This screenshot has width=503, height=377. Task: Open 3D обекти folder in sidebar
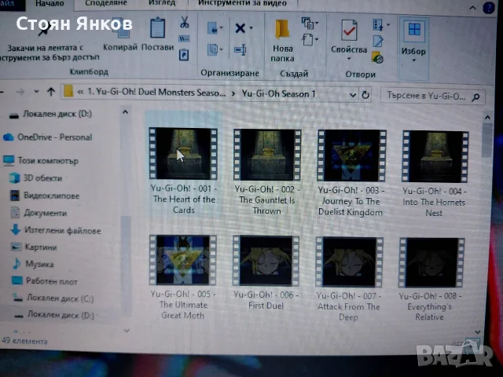pos(36,178)
